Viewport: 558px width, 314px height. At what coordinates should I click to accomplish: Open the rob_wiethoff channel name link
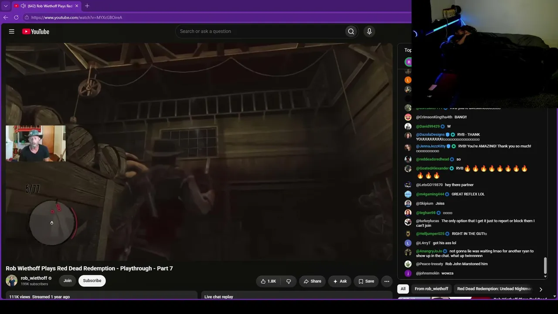34,278
